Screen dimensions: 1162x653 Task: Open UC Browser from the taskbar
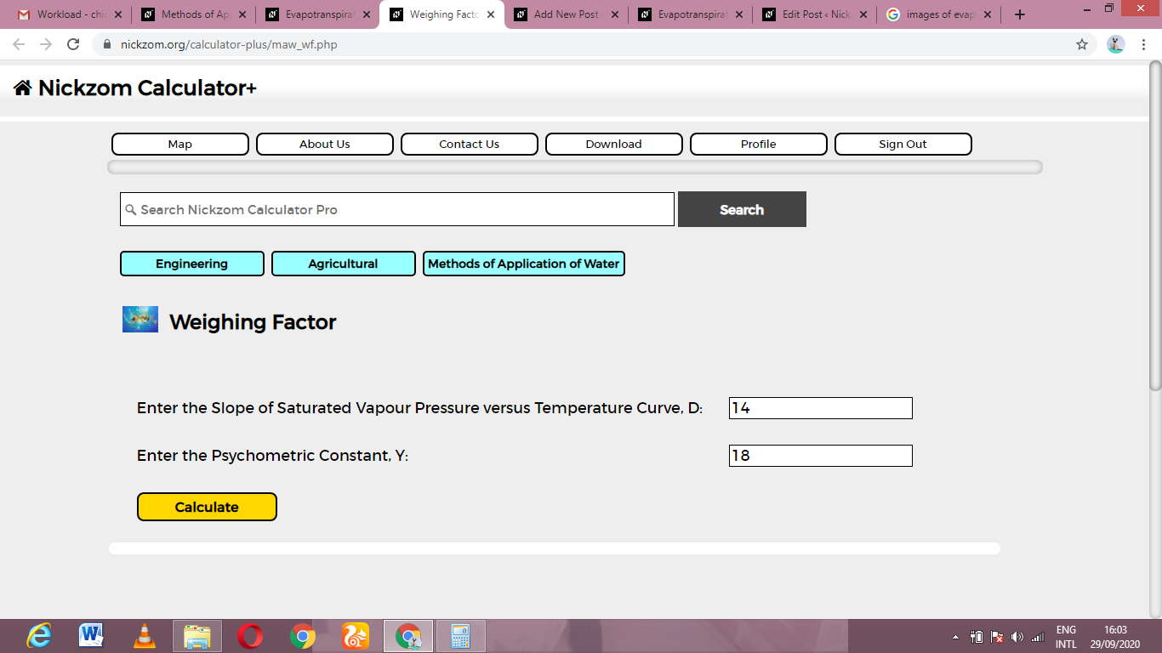356,636
